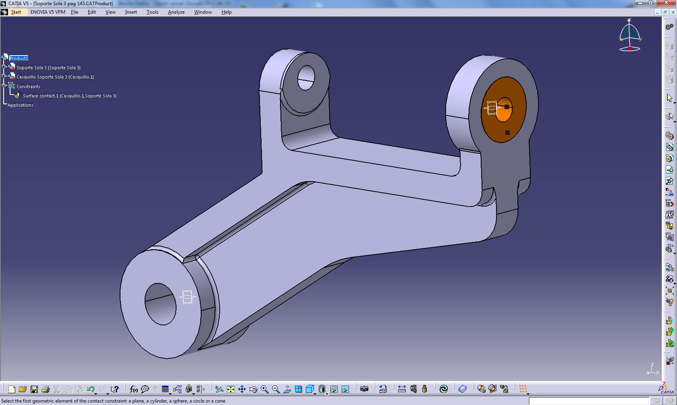
Task: Click Fit All In view icon
Action: (x=231, y=389)
